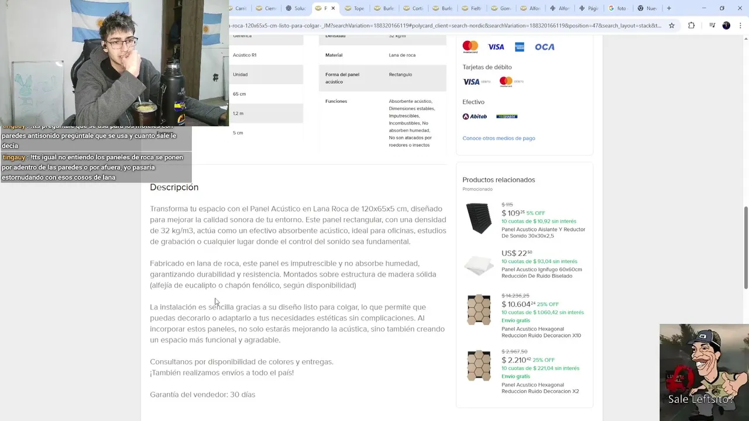Click 'Garantía del vendedor: 30 días' text
Viewport: 749px width, 421px height.
202,395
